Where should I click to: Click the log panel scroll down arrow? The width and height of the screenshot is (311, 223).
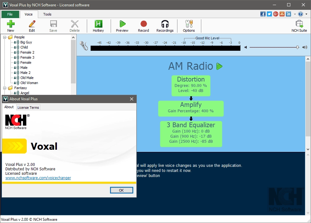308,213
